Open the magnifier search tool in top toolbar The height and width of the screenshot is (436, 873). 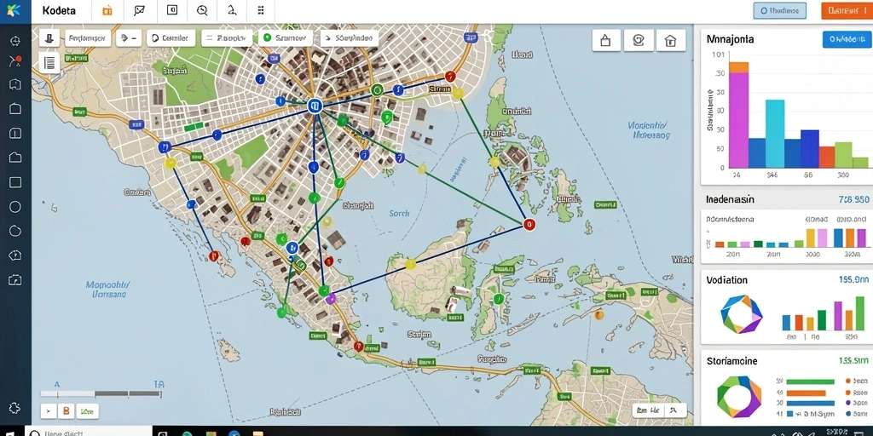tap(202, 10)
